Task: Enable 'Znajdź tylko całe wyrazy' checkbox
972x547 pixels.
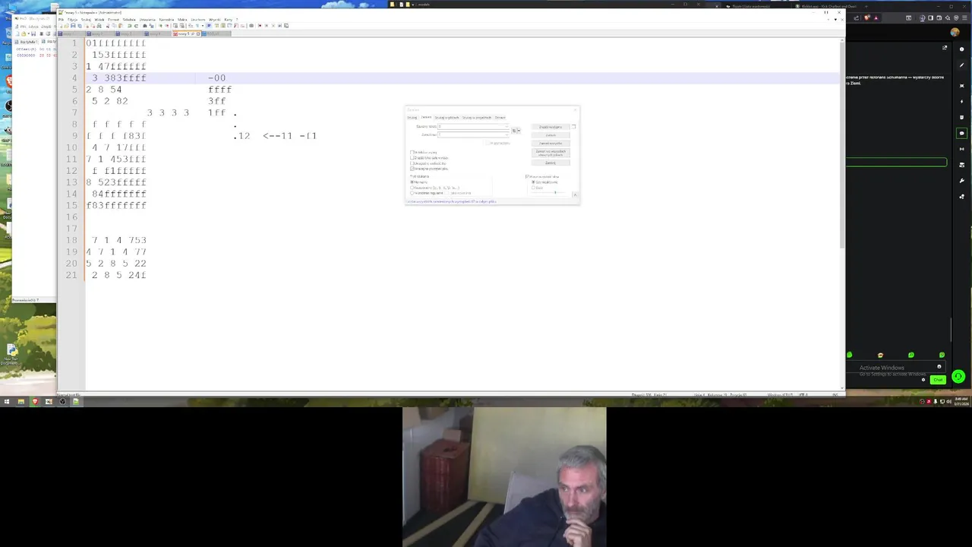Action: pos(412,158)
